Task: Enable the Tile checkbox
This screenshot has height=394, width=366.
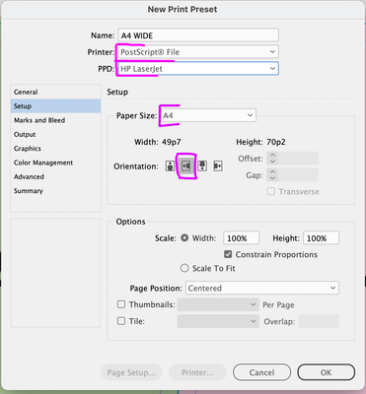Action: [121, 321]
